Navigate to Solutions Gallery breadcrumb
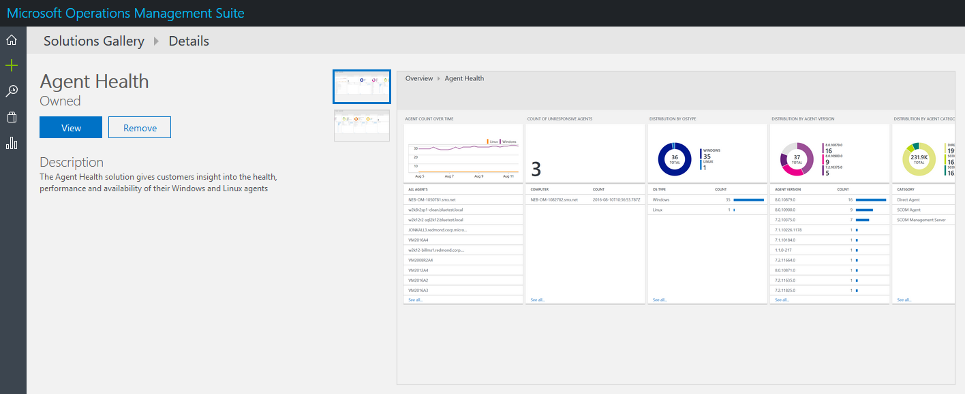This screenshot has height=394, width=965. (94, 41)
